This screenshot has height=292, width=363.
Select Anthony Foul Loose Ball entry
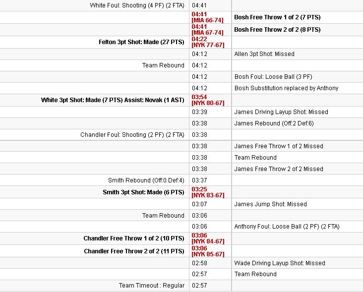click(x=287, y=227)
